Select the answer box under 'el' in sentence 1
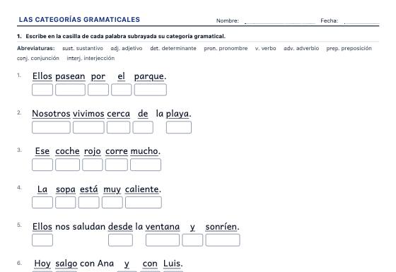Screen dimensions: 396x272 [x=122, y=90]
